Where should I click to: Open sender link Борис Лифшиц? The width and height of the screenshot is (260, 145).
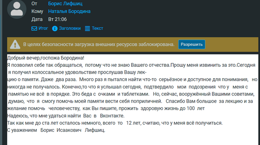[x=65, y=3]
